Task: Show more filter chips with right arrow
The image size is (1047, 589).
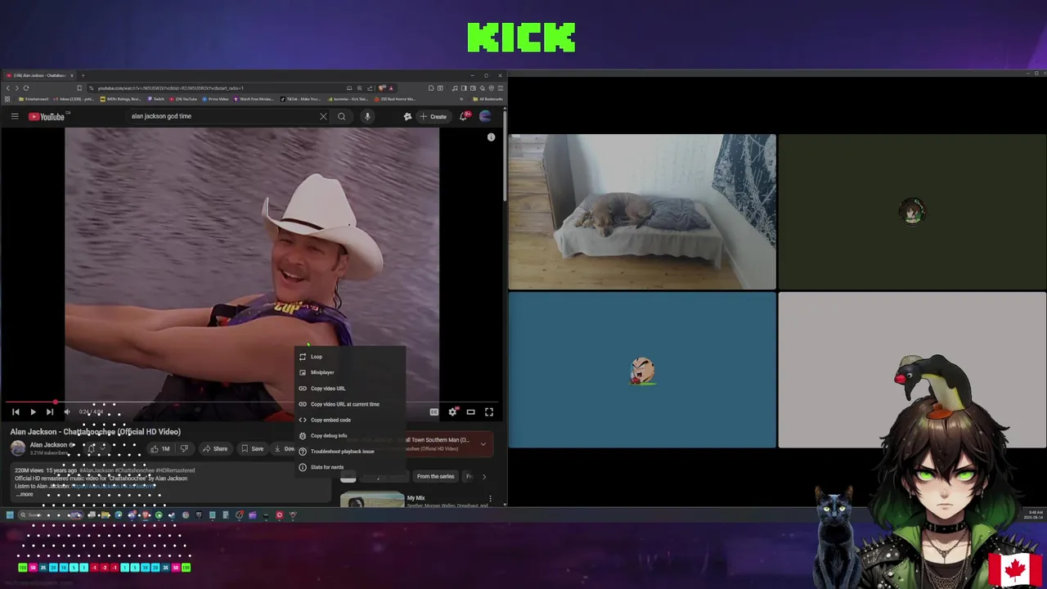Action: click(483, 476)
